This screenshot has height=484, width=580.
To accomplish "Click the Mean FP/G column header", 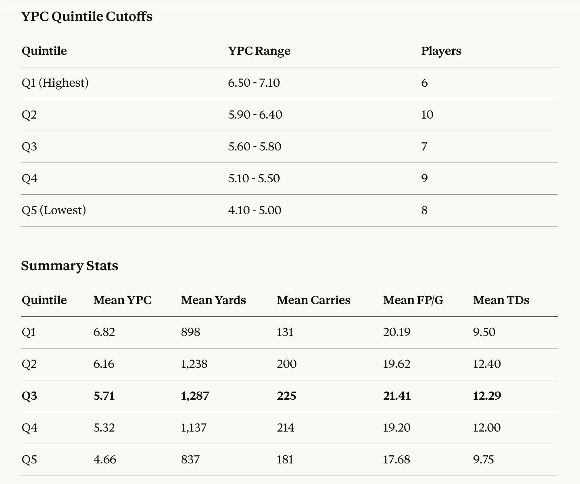I will (413, 300).
